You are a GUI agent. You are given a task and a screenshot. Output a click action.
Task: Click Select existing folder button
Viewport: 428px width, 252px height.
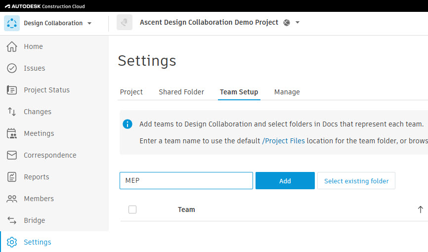[356, 181]
